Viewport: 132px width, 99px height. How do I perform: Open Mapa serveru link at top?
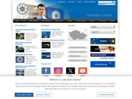[x=62, y=2]
